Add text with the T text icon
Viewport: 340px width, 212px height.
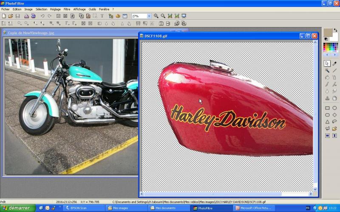[x=102, y=16]
